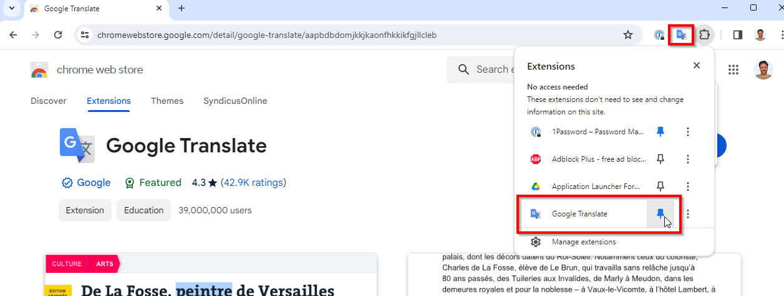Open the SyndicusOnline tab

pyautogui.click(x=235, y=101)
